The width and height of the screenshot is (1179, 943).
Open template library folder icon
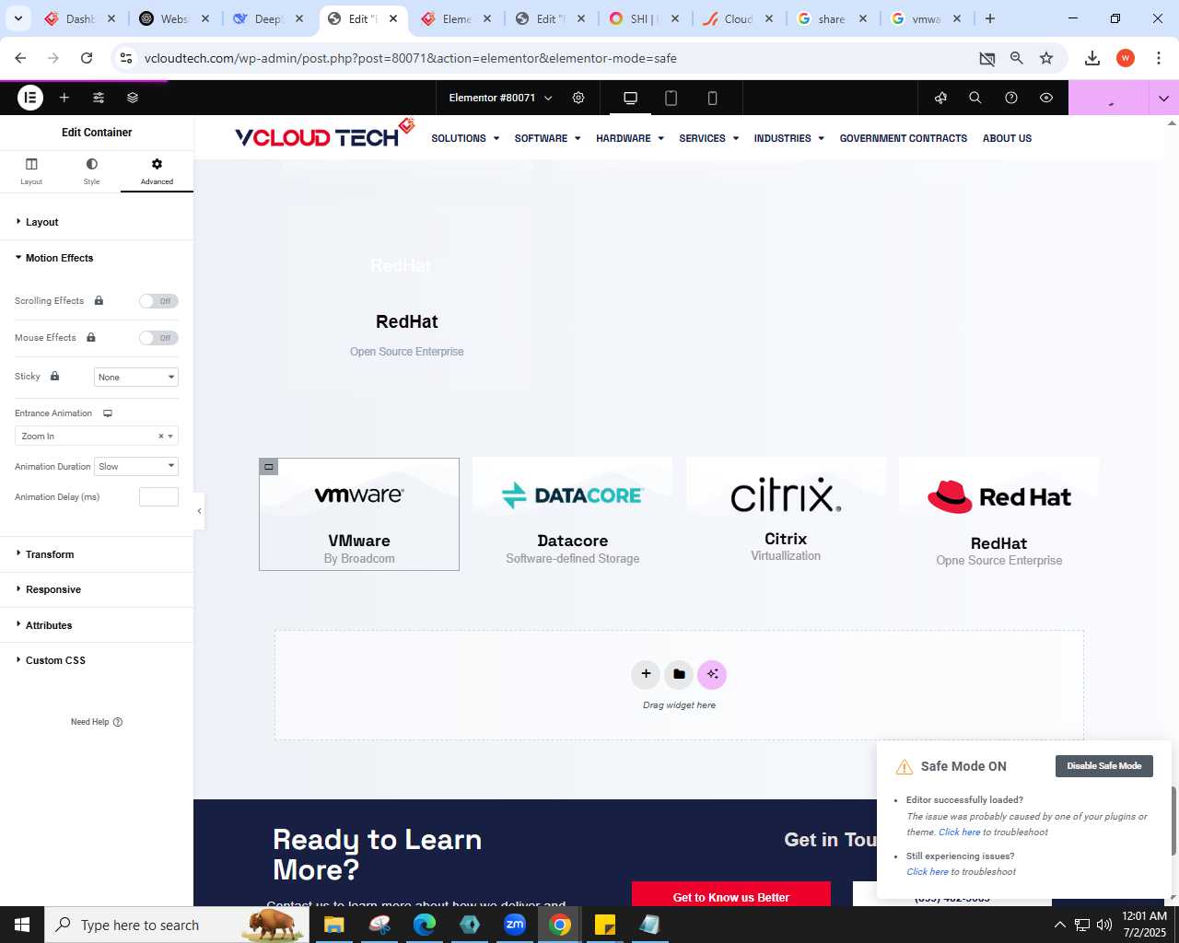pos(679,674)
